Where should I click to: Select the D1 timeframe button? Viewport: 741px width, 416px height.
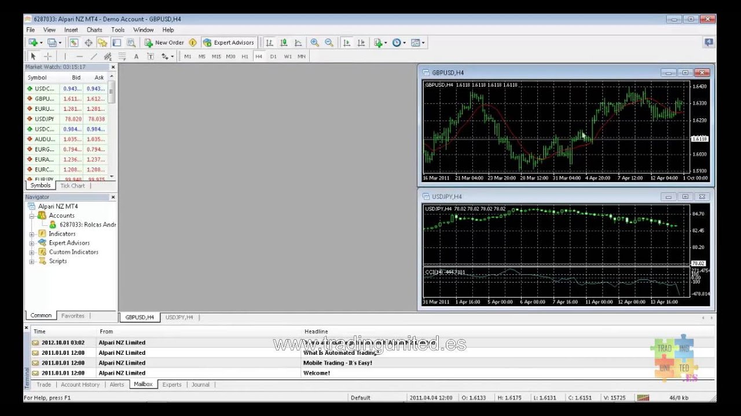click(x=273, y=56)
